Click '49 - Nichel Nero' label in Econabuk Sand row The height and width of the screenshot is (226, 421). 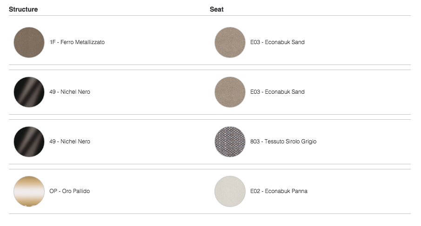point(70,92)
